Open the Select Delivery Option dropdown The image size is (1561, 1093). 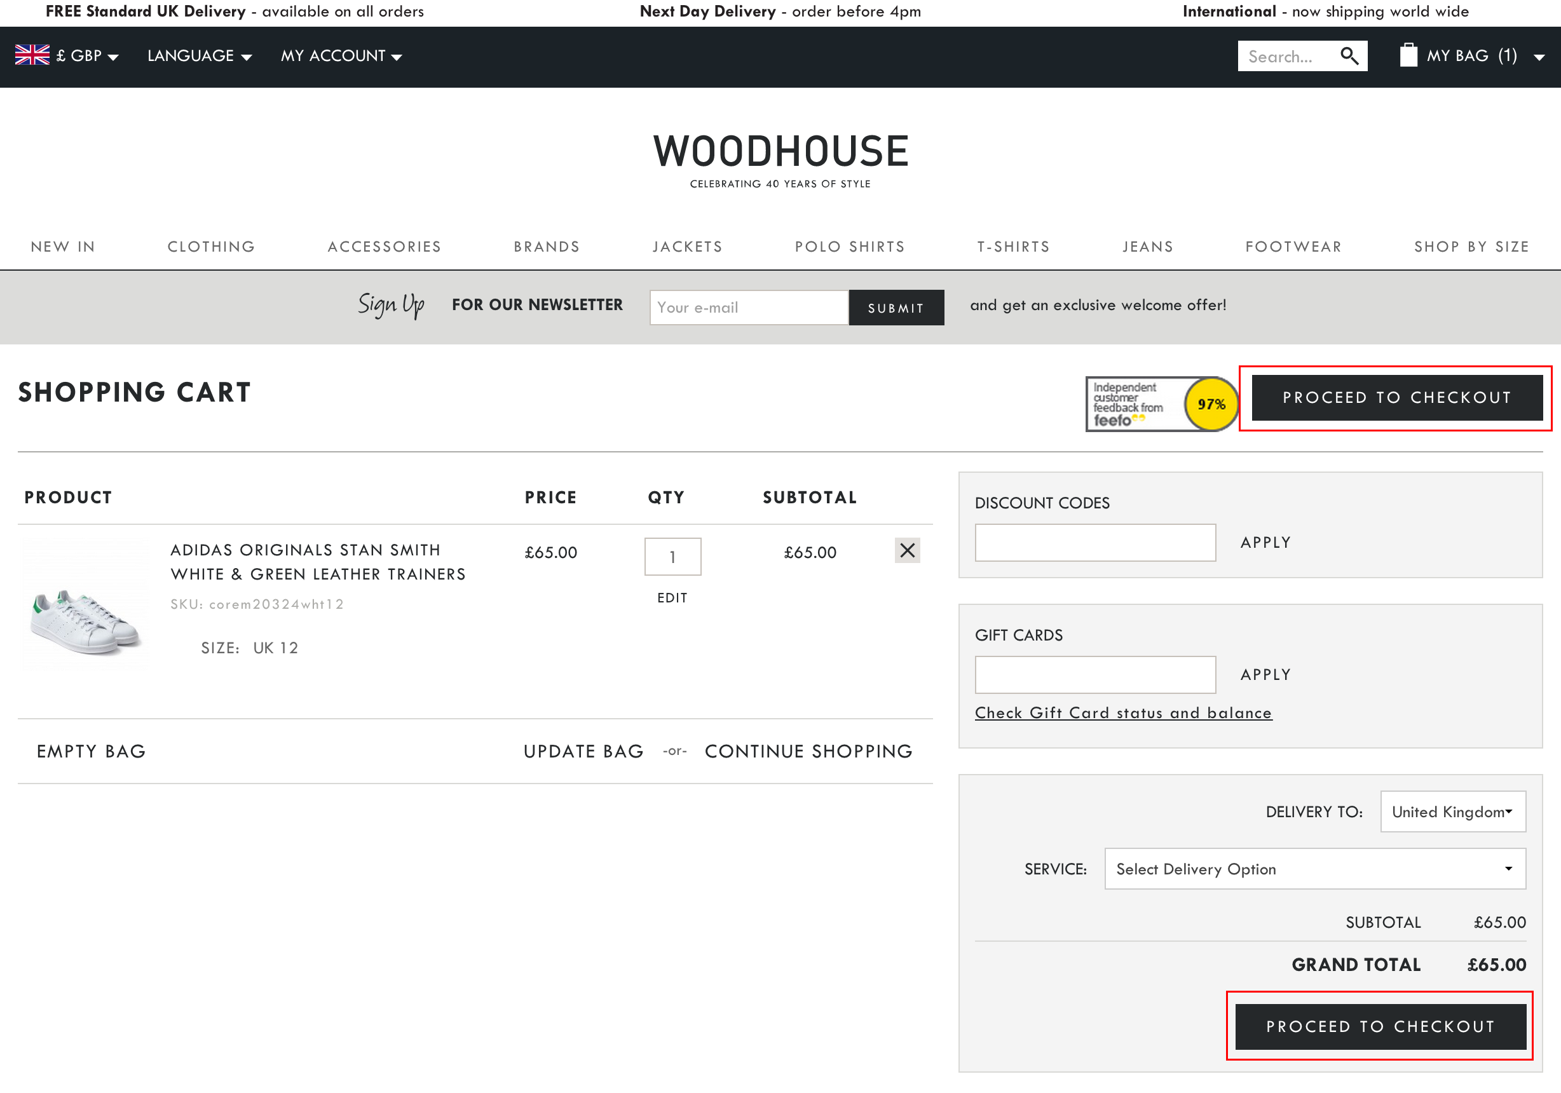click(x=1315, y=869)
